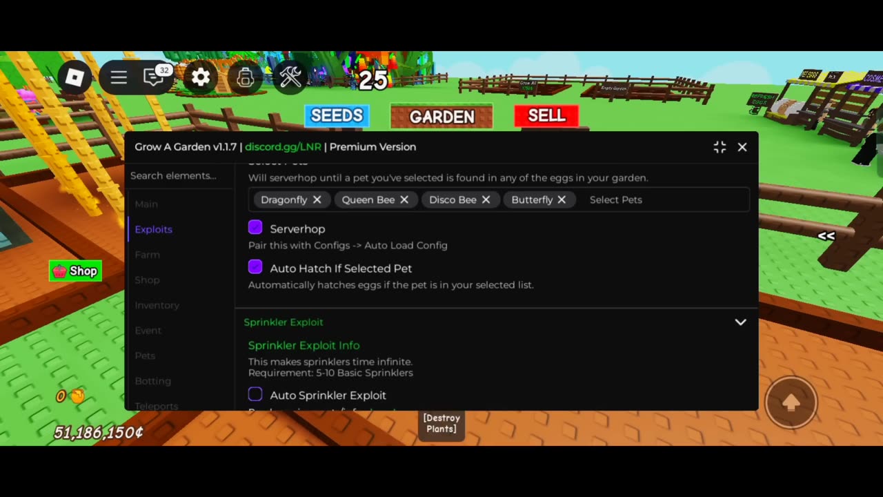Click the blue SEEDS button
The image size is (883, 497).
pos(337,116)
